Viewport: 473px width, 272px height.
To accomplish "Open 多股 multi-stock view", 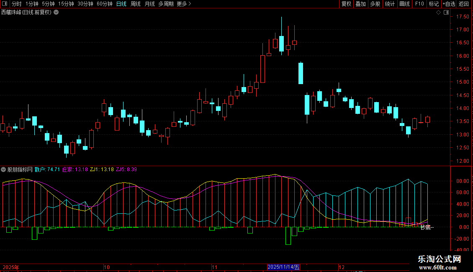I will pyautogui.click(x=375, y=4).
